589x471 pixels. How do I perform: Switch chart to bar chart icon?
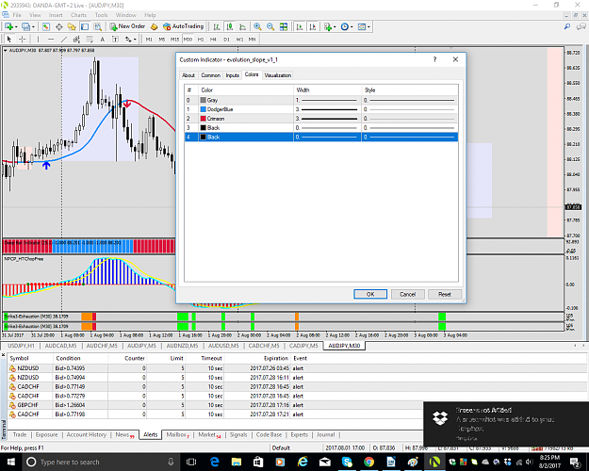[217, 26]
